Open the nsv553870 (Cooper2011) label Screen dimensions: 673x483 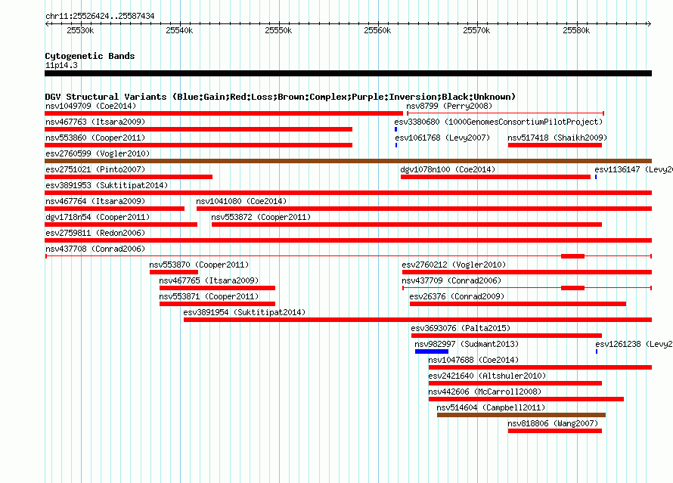tap(199, 265)
